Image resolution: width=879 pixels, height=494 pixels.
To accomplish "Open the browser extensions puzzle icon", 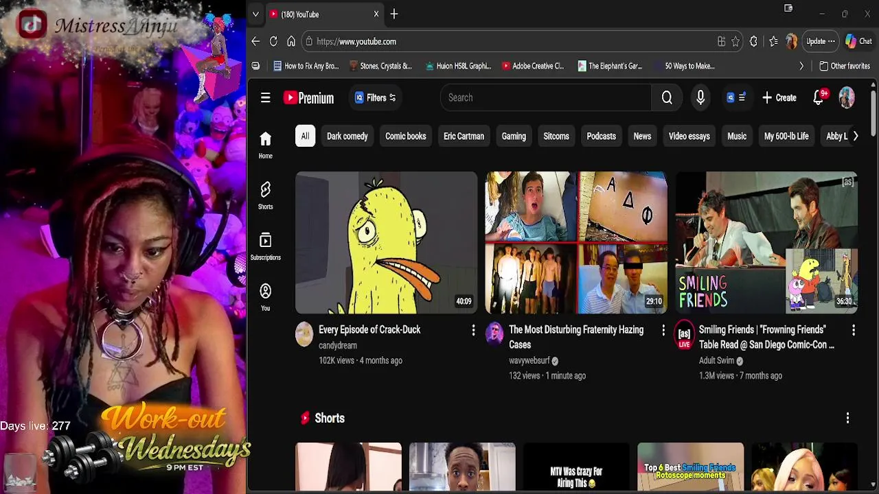I will point(753,41).
